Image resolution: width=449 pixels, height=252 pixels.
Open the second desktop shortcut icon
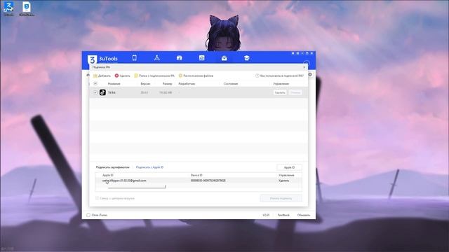(x=27, y=8)
